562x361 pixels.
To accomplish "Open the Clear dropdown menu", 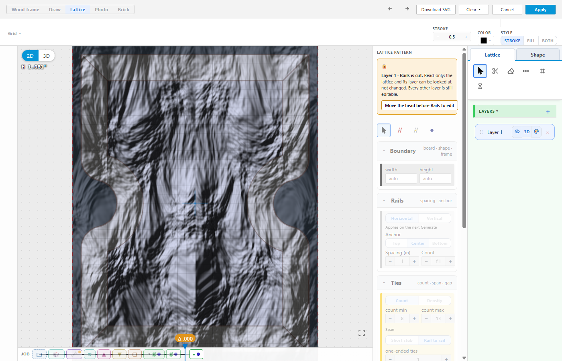I will pos(474,10).
